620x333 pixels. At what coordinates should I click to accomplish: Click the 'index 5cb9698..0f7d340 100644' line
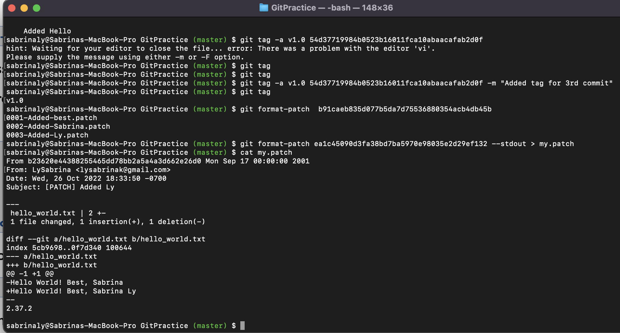[x=69, y=248]
